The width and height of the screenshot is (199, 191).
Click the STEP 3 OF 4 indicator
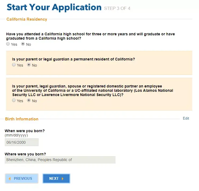(117, 9)
